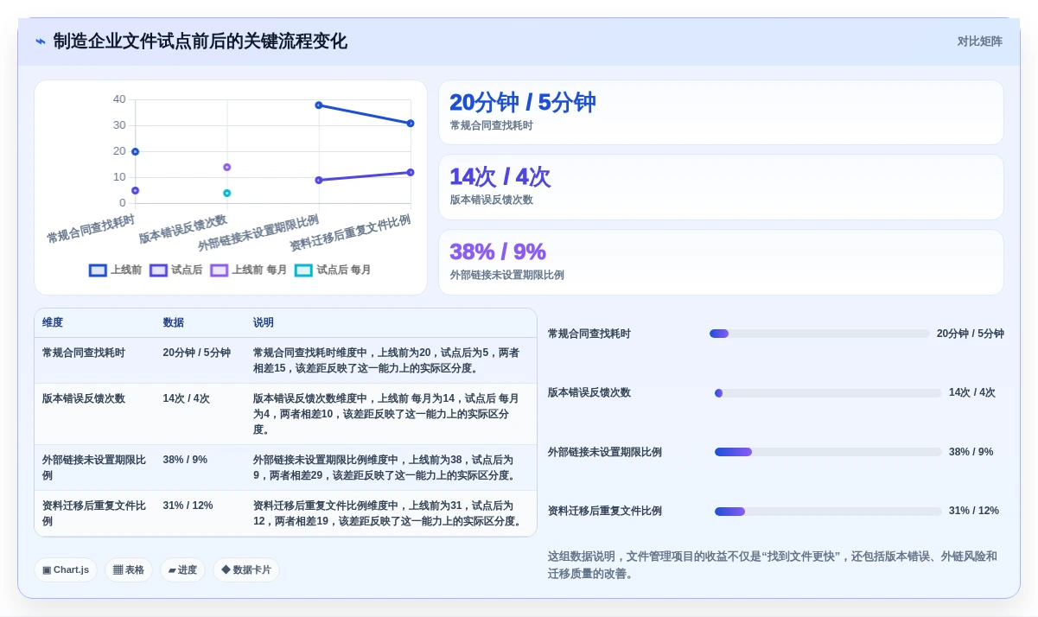Click the 说明 column header
This screenshot has width=1038, height=617.
(264, 322)
